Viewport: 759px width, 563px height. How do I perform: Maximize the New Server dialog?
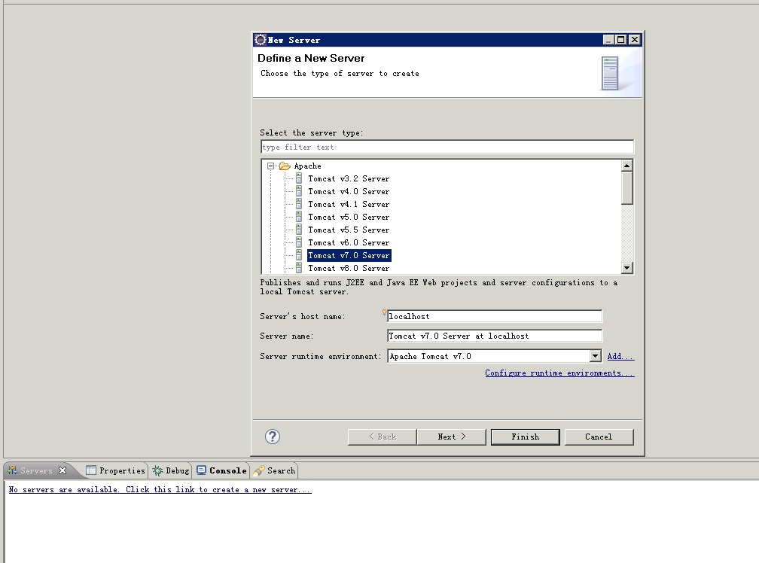click(x=621, y=40)
